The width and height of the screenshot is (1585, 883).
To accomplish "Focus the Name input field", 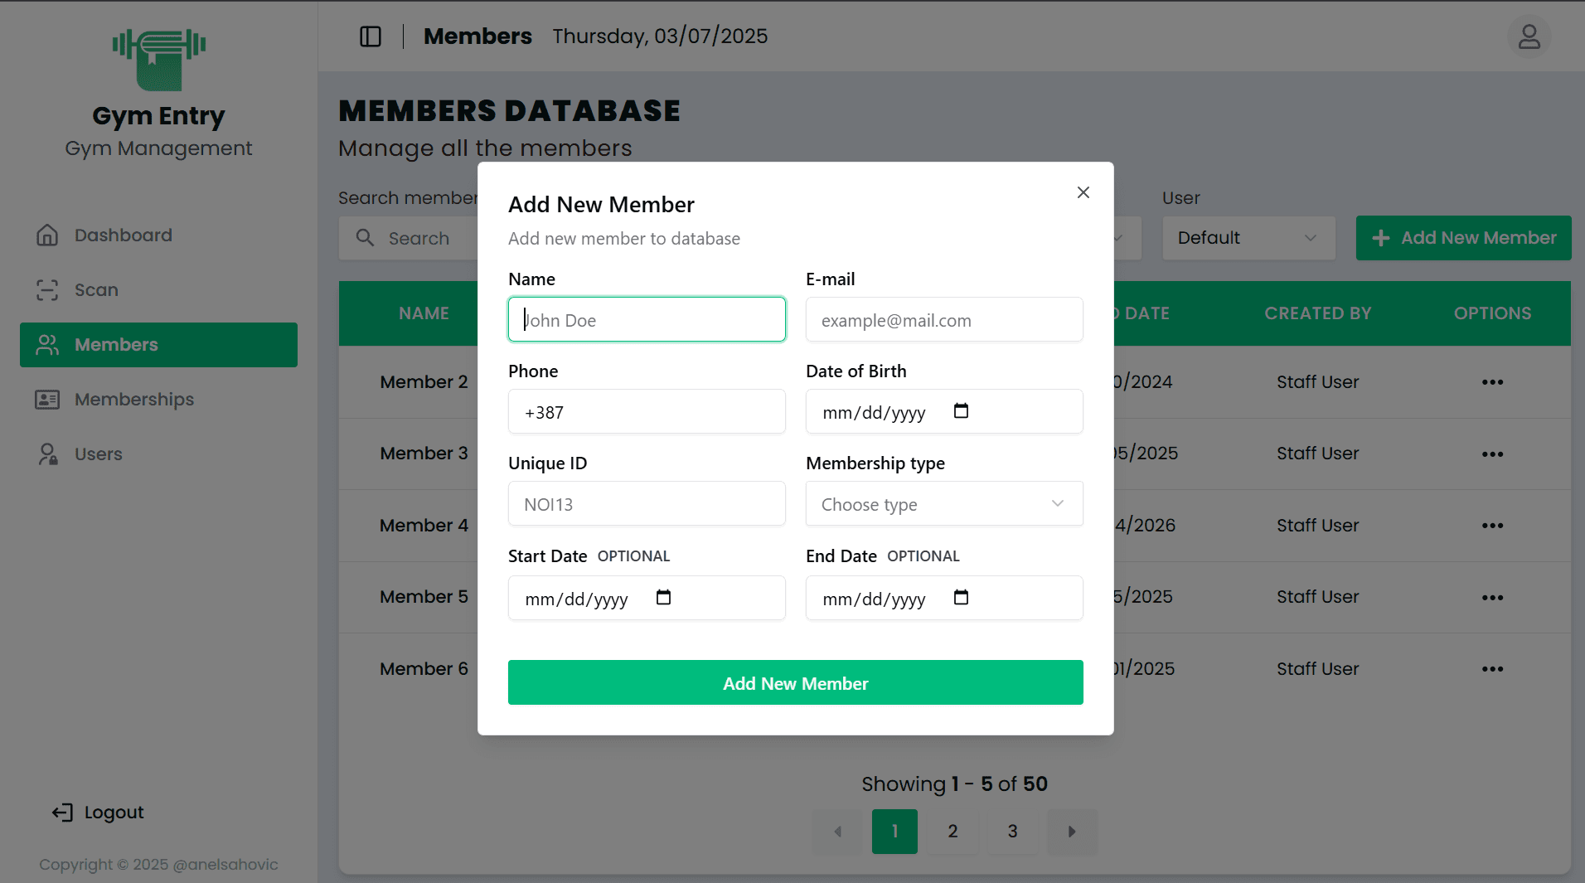I will 647,320.
